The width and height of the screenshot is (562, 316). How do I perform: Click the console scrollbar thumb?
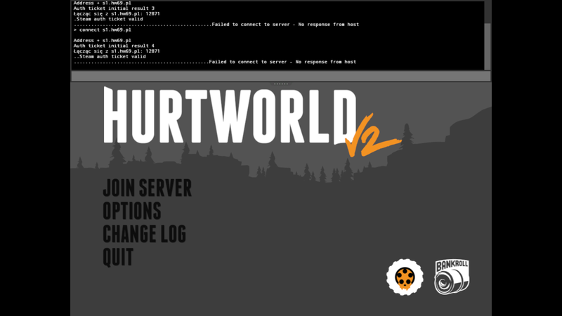coord(487,46)
